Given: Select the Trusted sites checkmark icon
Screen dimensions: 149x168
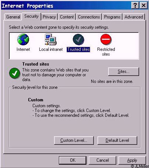Looking at the screenshot, I should tap(78, 39).
